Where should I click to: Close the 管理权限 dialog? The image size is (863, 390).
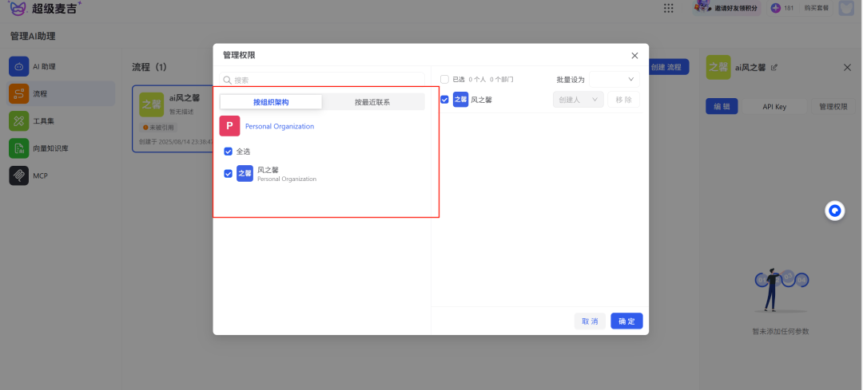tap(634, 56)
